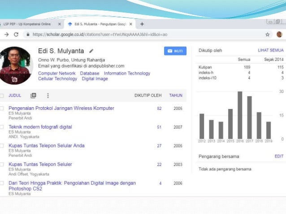
Task: Click EDIT for Pengarang bersama
Action: 279,156
